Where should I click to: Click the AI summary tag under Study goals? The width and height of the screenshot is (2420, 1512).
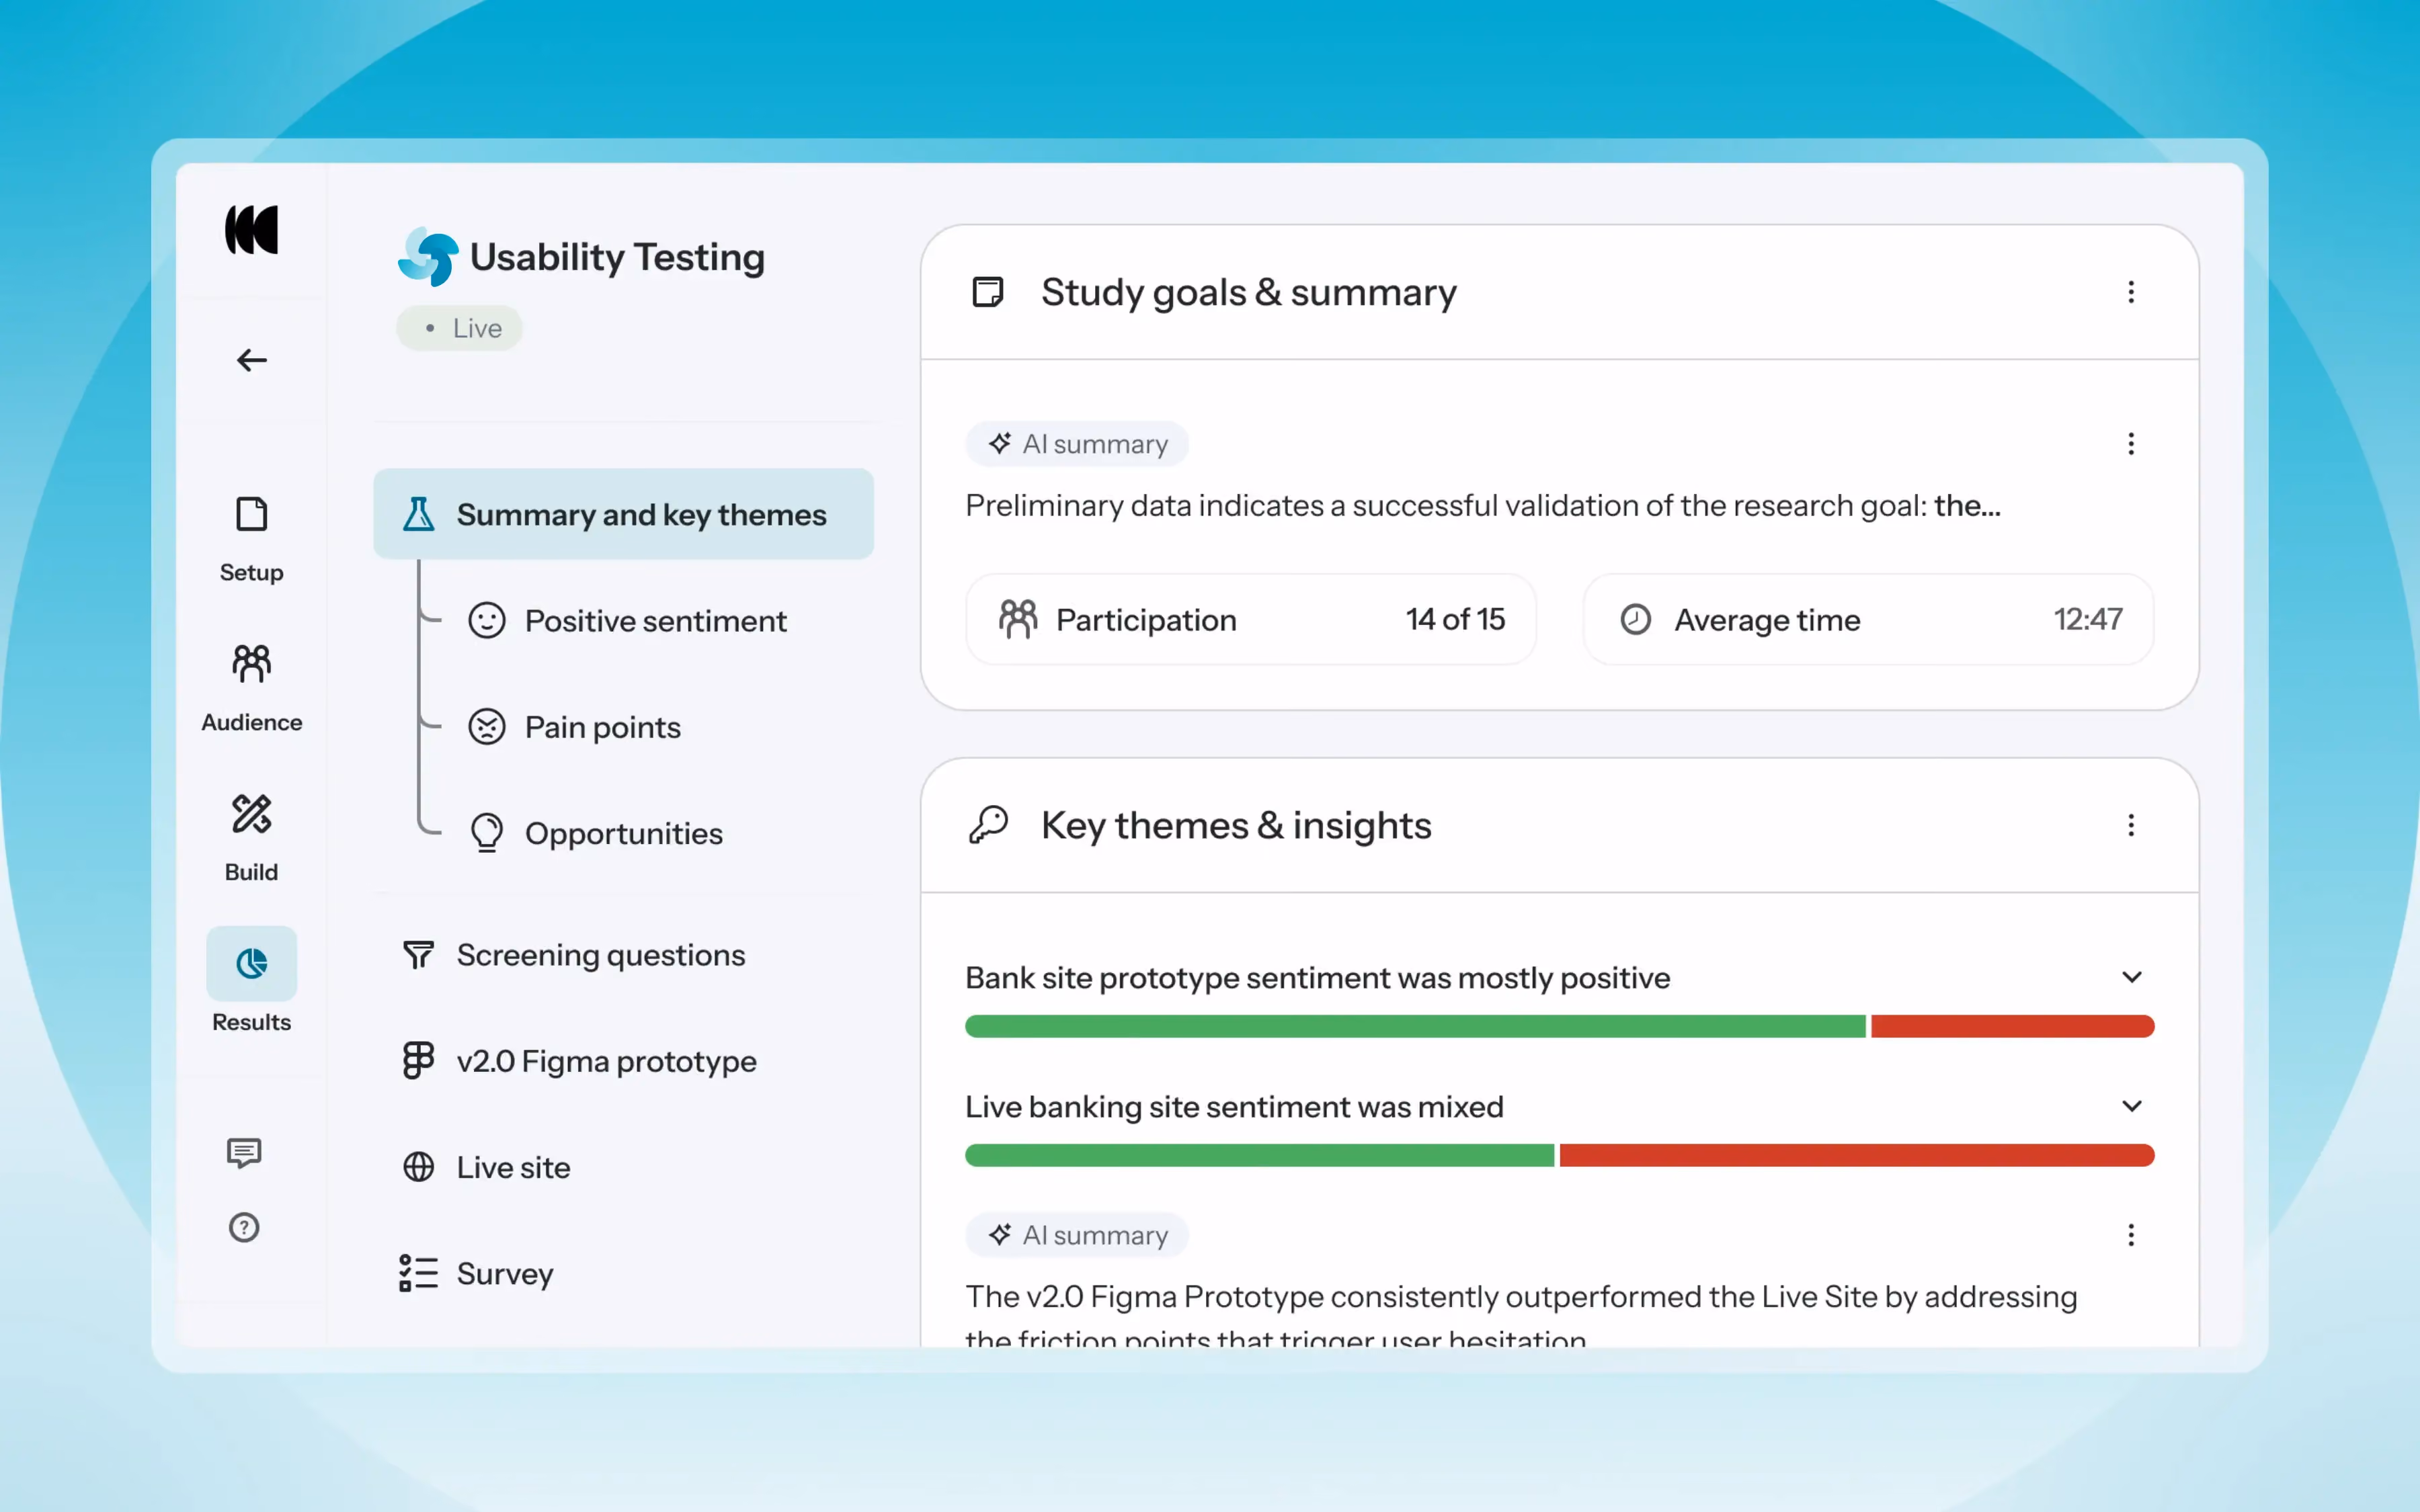1077,444
